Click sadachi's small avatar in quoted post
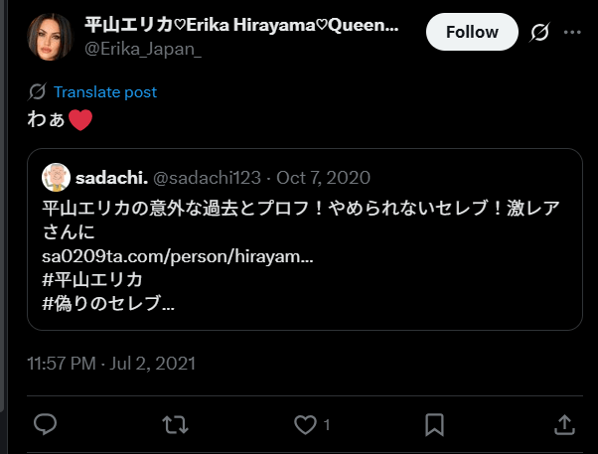598x454 pixels. coord(56,178)
